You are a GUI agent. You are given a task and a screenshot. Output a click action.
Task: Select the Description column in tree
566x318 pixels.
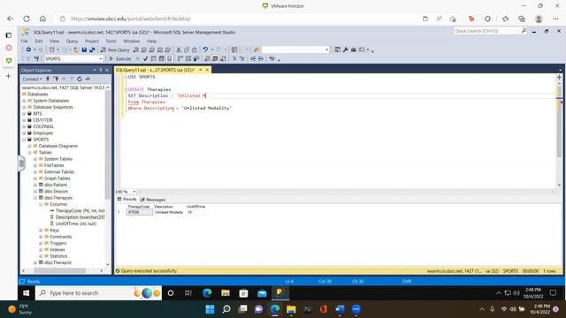tap(78, 217)
